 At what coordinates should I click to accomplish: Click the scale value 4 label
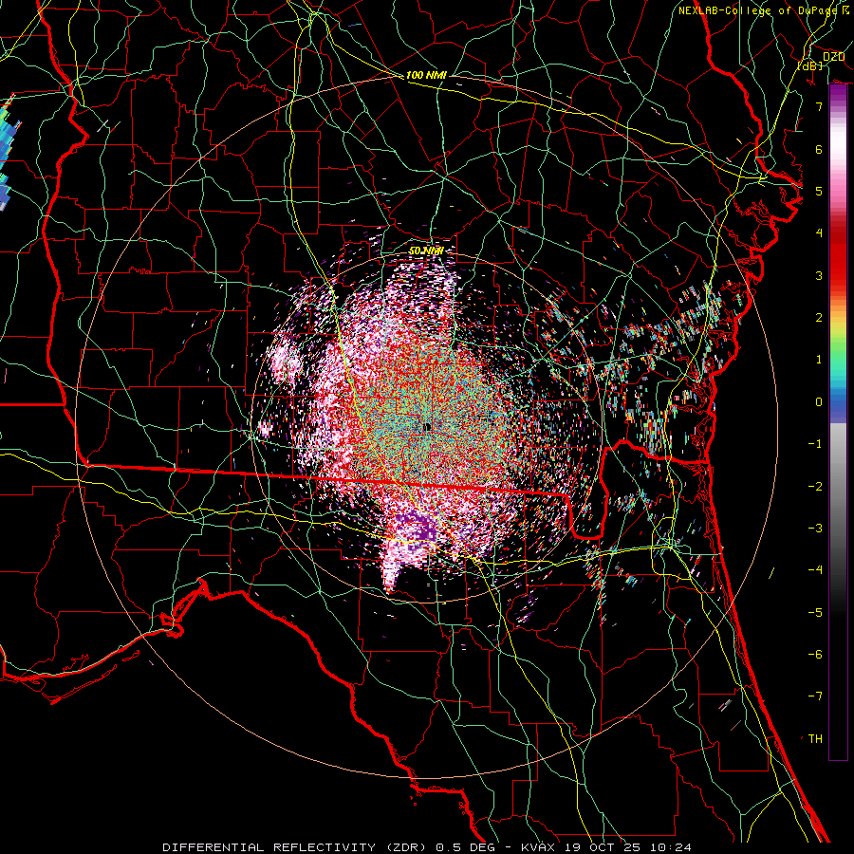[819, 233]
